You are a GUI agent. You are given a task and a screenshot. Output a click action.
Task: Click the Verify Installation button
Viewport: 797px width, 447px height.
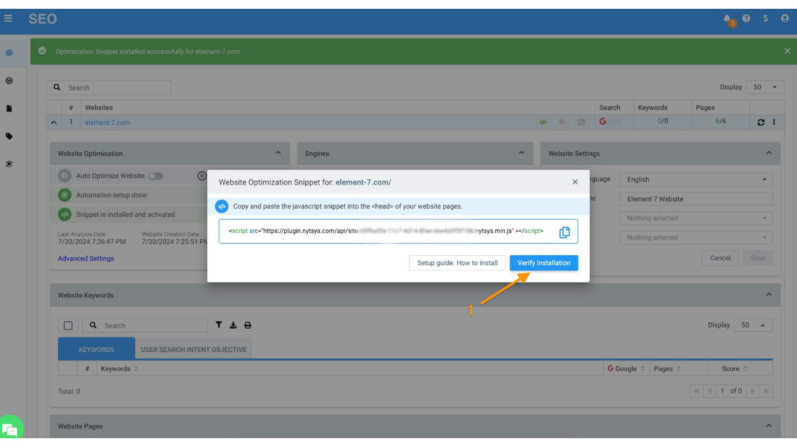coord(544,263)
